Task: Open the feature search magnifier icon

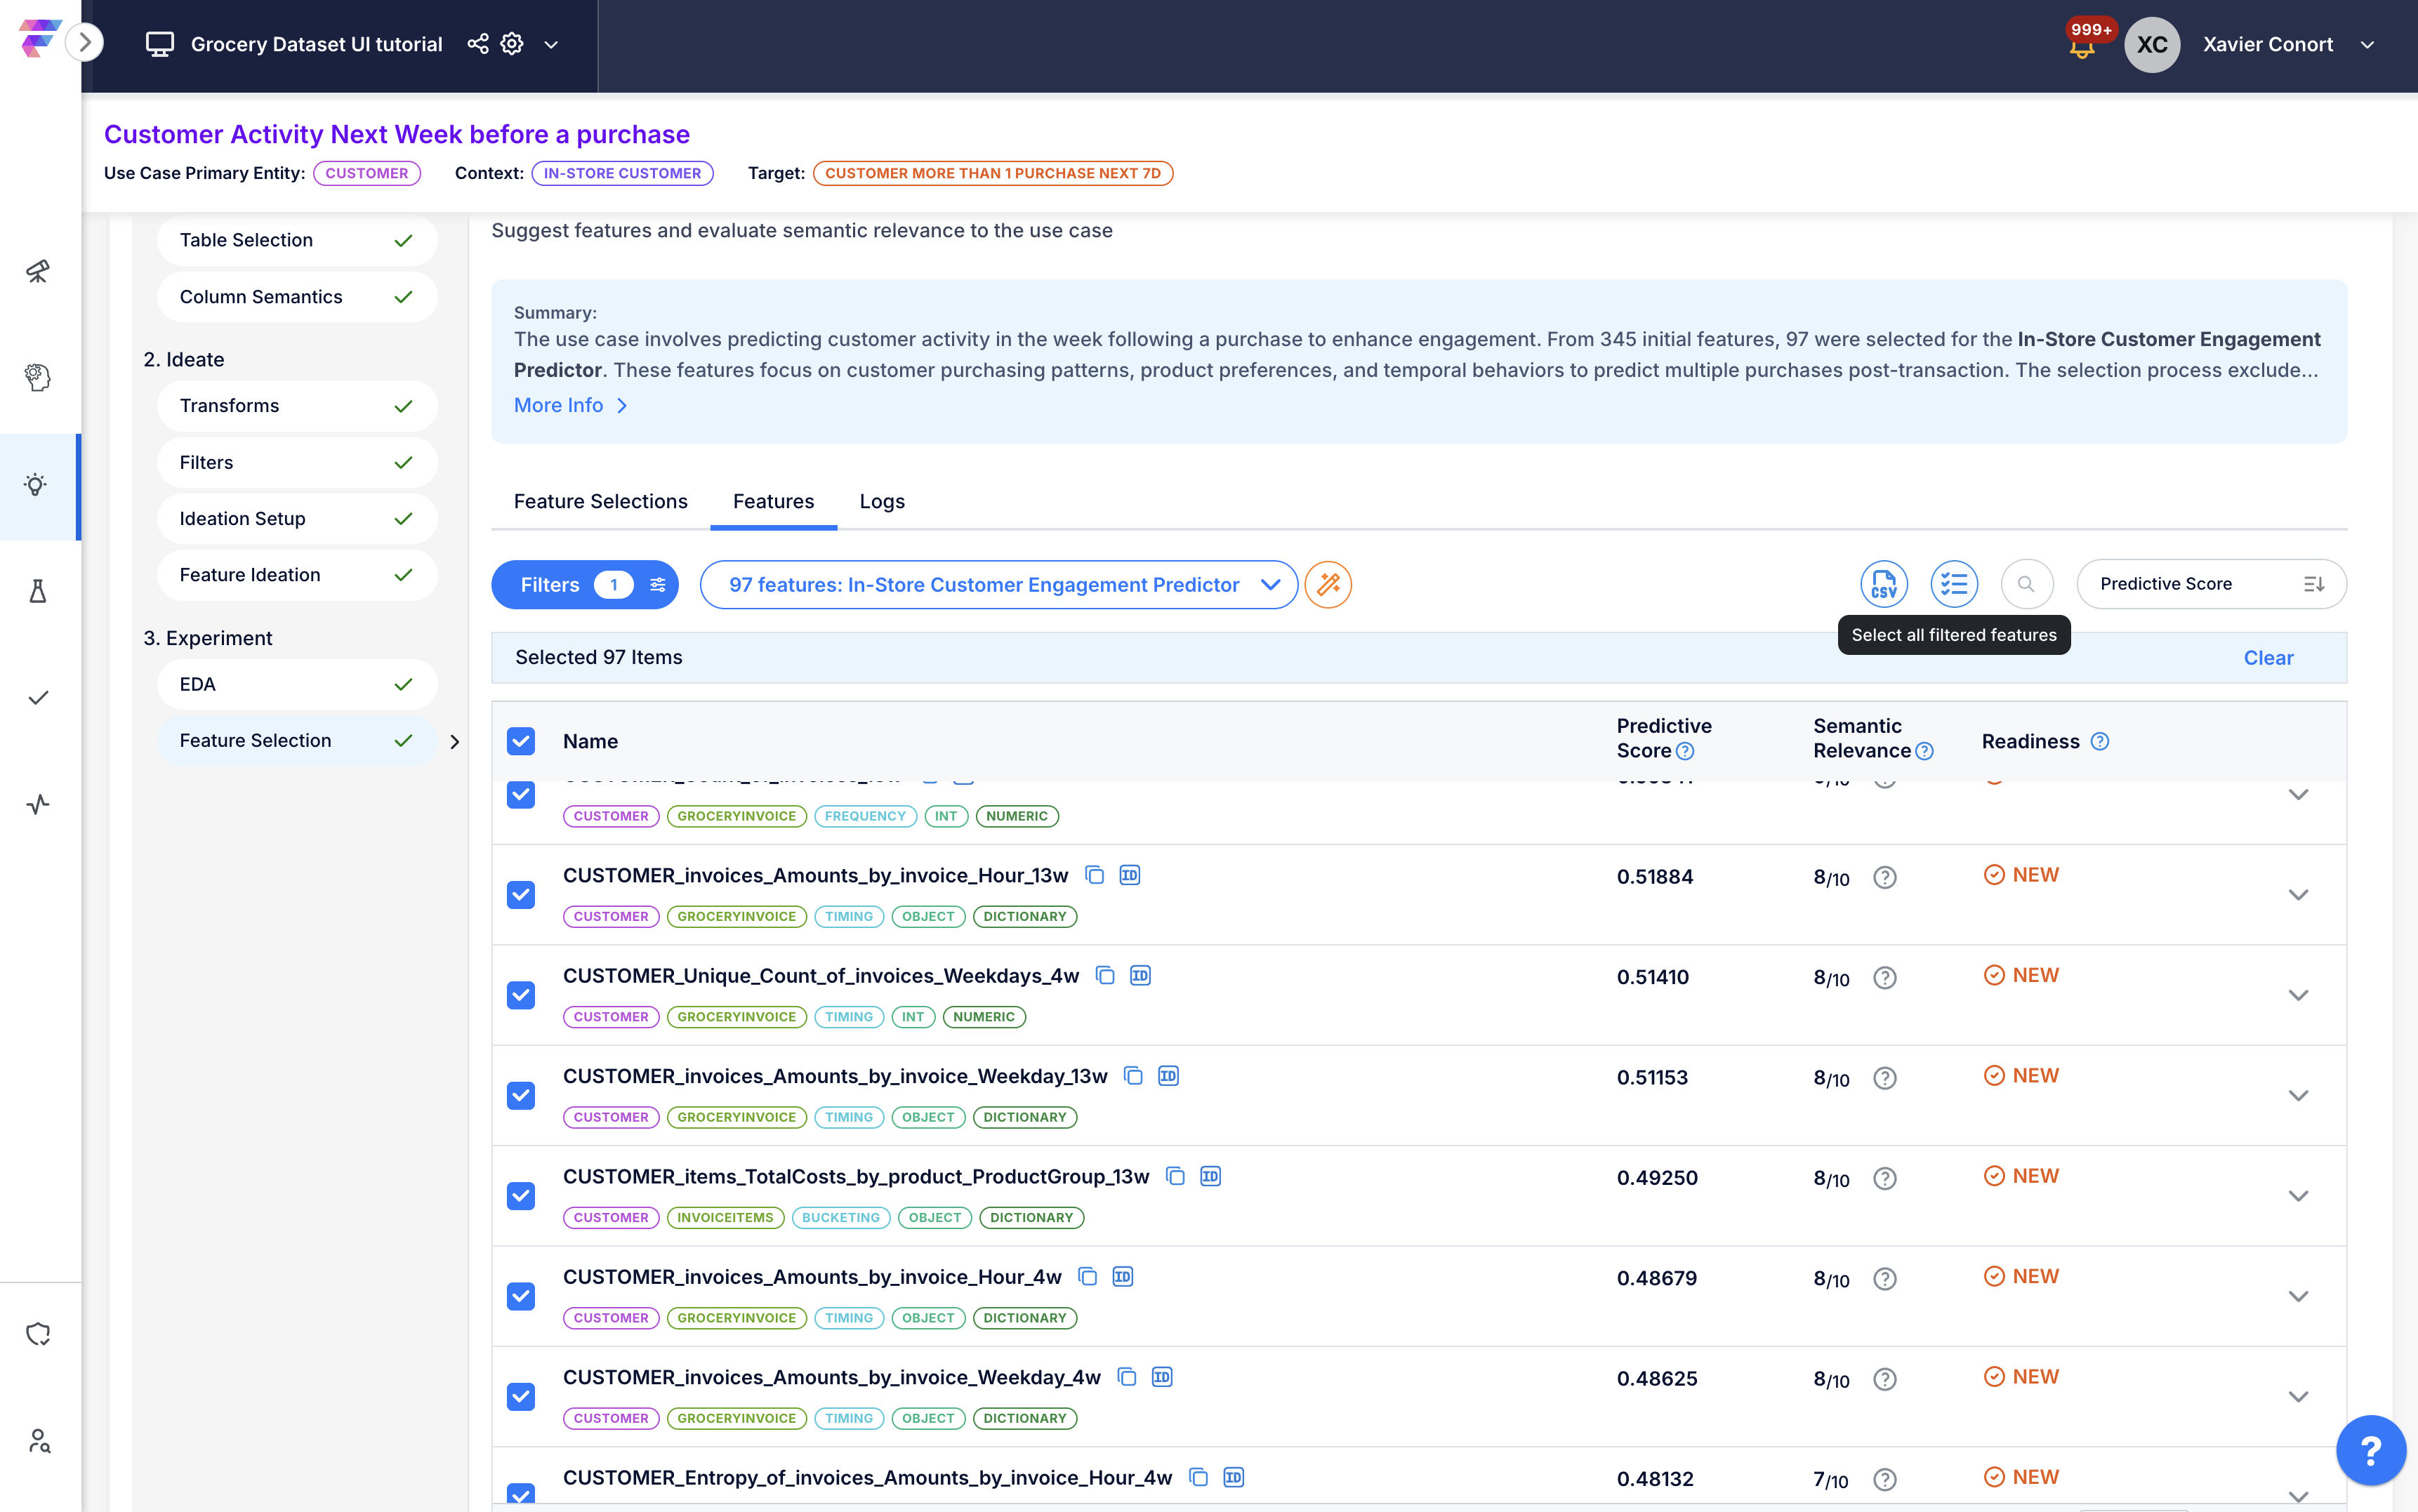Action: coord(2026,584)
